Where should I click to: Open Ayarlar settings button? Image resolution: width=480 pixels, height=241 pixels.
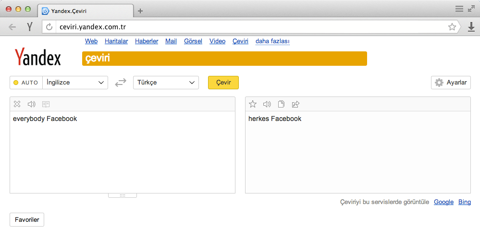click(451, 83)
